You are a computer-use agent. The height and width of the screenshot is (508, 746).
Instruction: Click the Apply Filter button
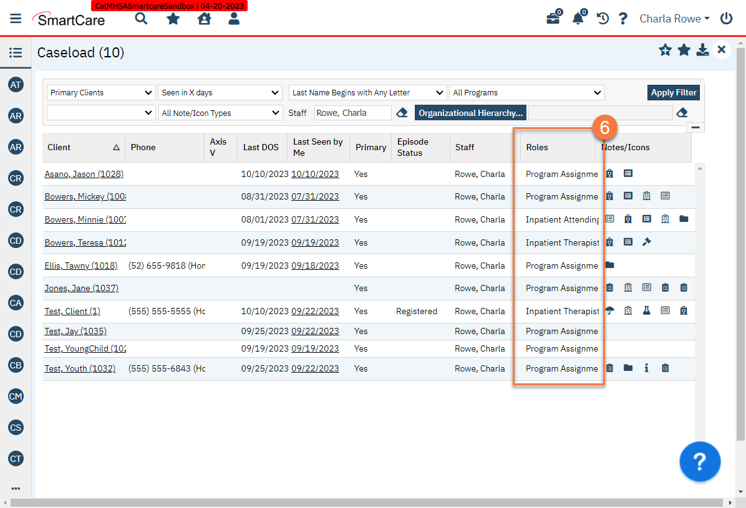[x=674, y=93]
